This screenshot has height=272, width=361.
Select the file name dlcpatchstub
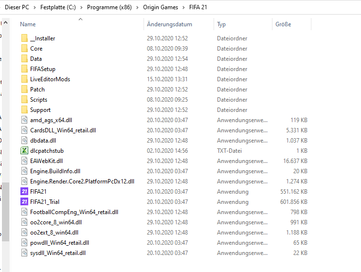click(47, 151)
